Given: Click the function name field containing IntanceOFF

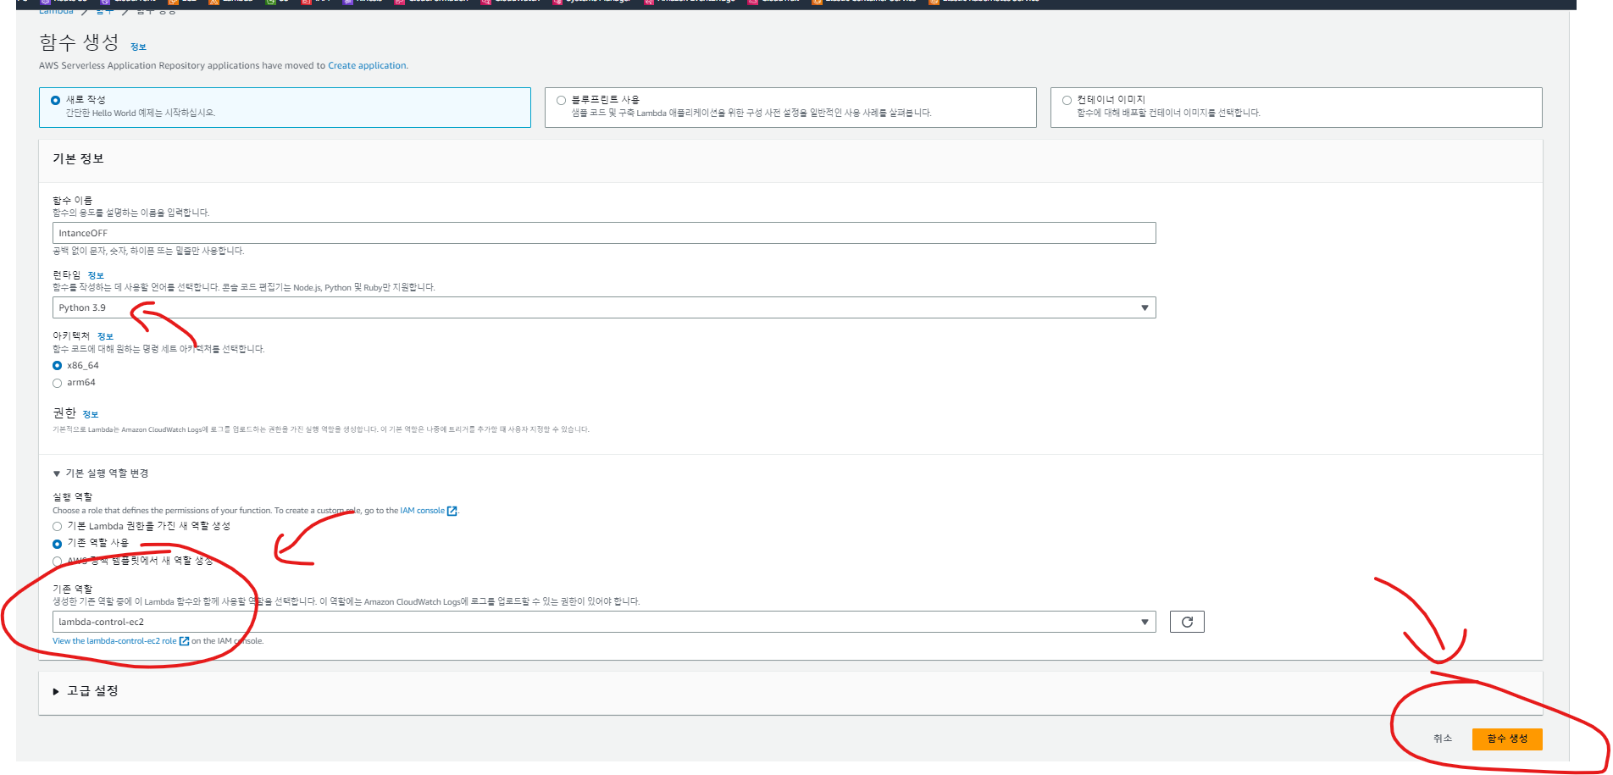Looking at the screenshot, I should pyautogui.click(x=604, y=233).
